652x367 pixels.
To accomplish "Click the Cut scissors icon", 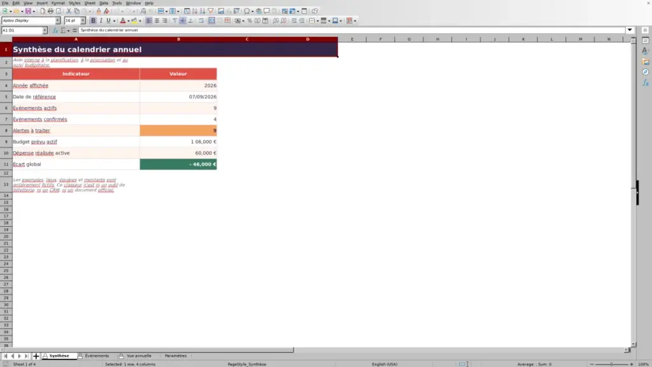I will (69, 11).
